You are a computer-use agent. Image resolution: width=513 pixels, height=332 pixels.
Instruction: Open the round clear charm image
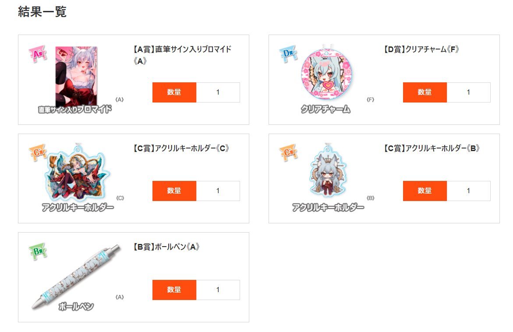327,74
